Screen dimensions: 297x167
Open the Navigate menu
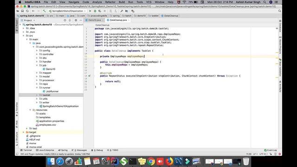pyautogui.click(x=74, y=2)
